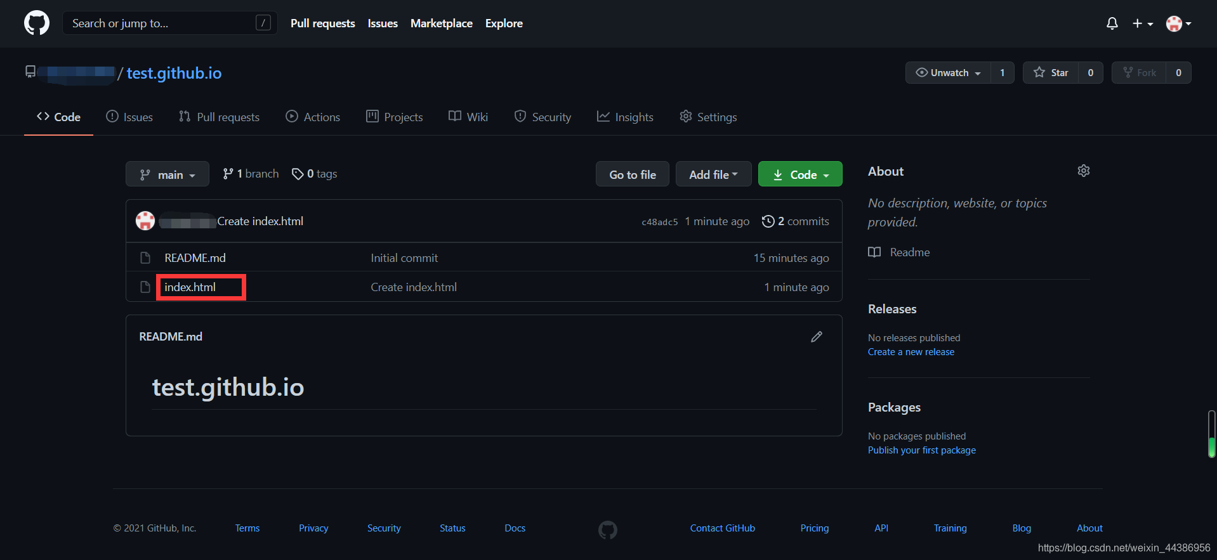Image resolution: width=1217 pixels, height=560 pixels.
Task: Switch to the Settings tab
Action: [x=708, y=117]
